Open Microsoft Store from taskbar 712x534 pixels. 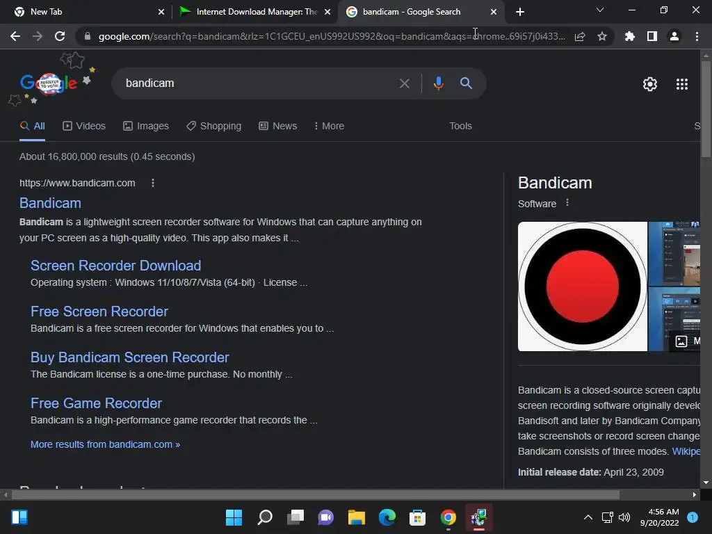(417, 517)
